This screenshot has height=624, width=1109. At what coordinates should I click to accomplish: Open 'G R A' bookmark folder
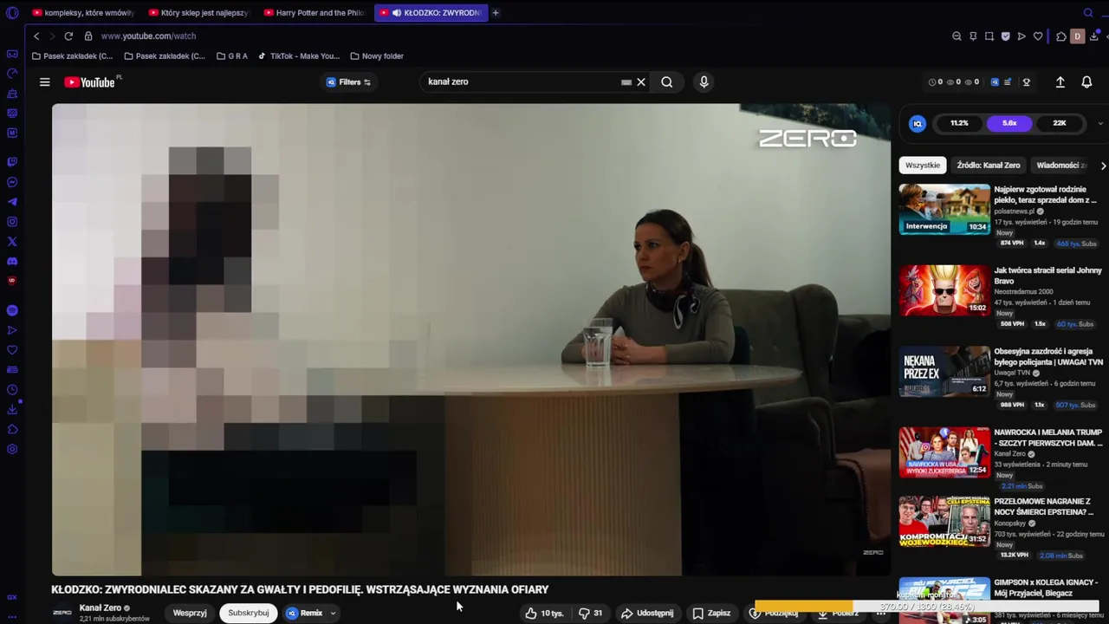click(x=231, y=56)
